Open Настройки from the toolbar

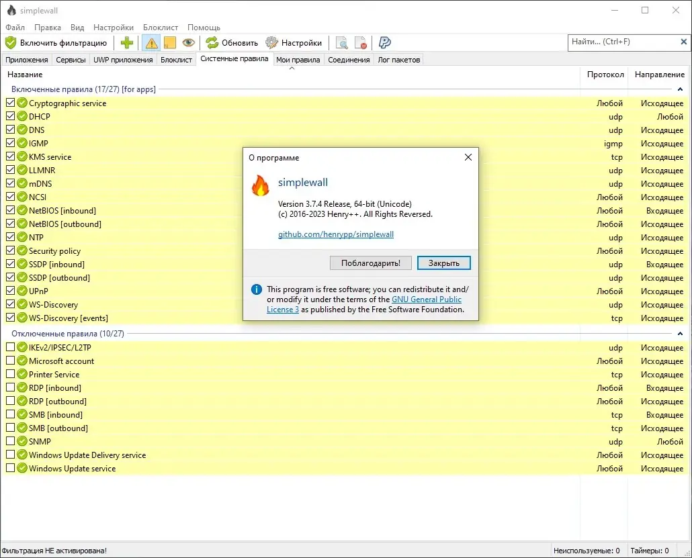pyautogui.click(x=294, y=43)
